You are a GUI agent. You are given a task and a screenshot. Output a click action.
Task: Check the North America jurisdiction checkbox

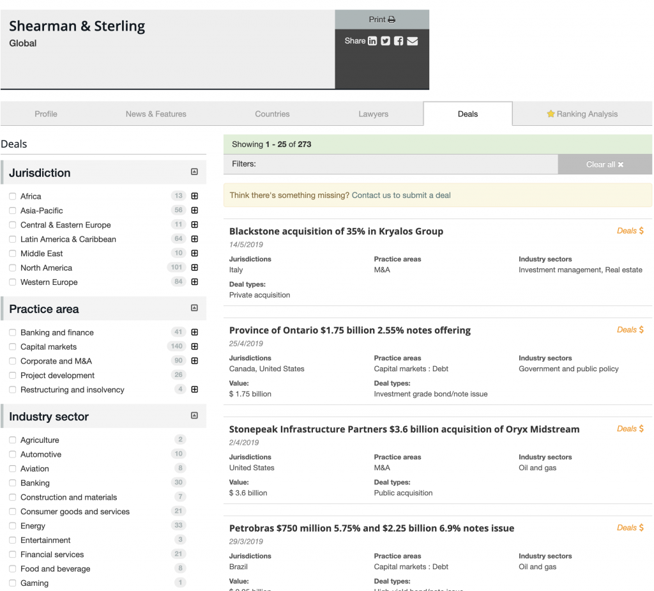(13, 268)
